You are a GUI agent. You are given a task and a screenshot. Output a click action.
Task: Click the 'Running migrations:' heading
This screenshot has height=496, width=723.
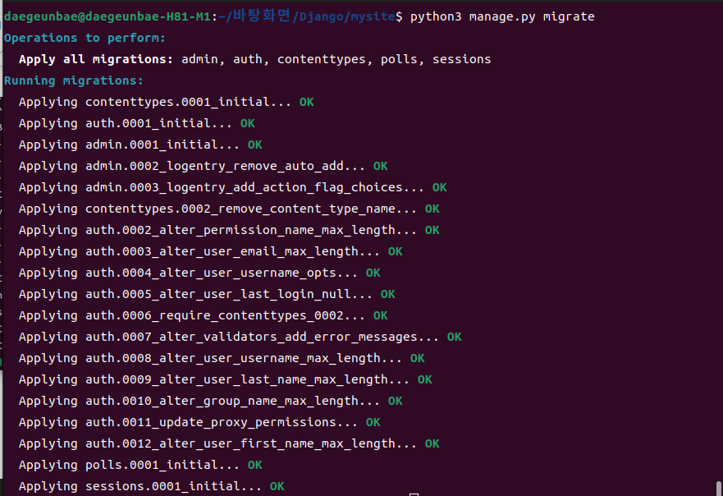click(74, 80)
